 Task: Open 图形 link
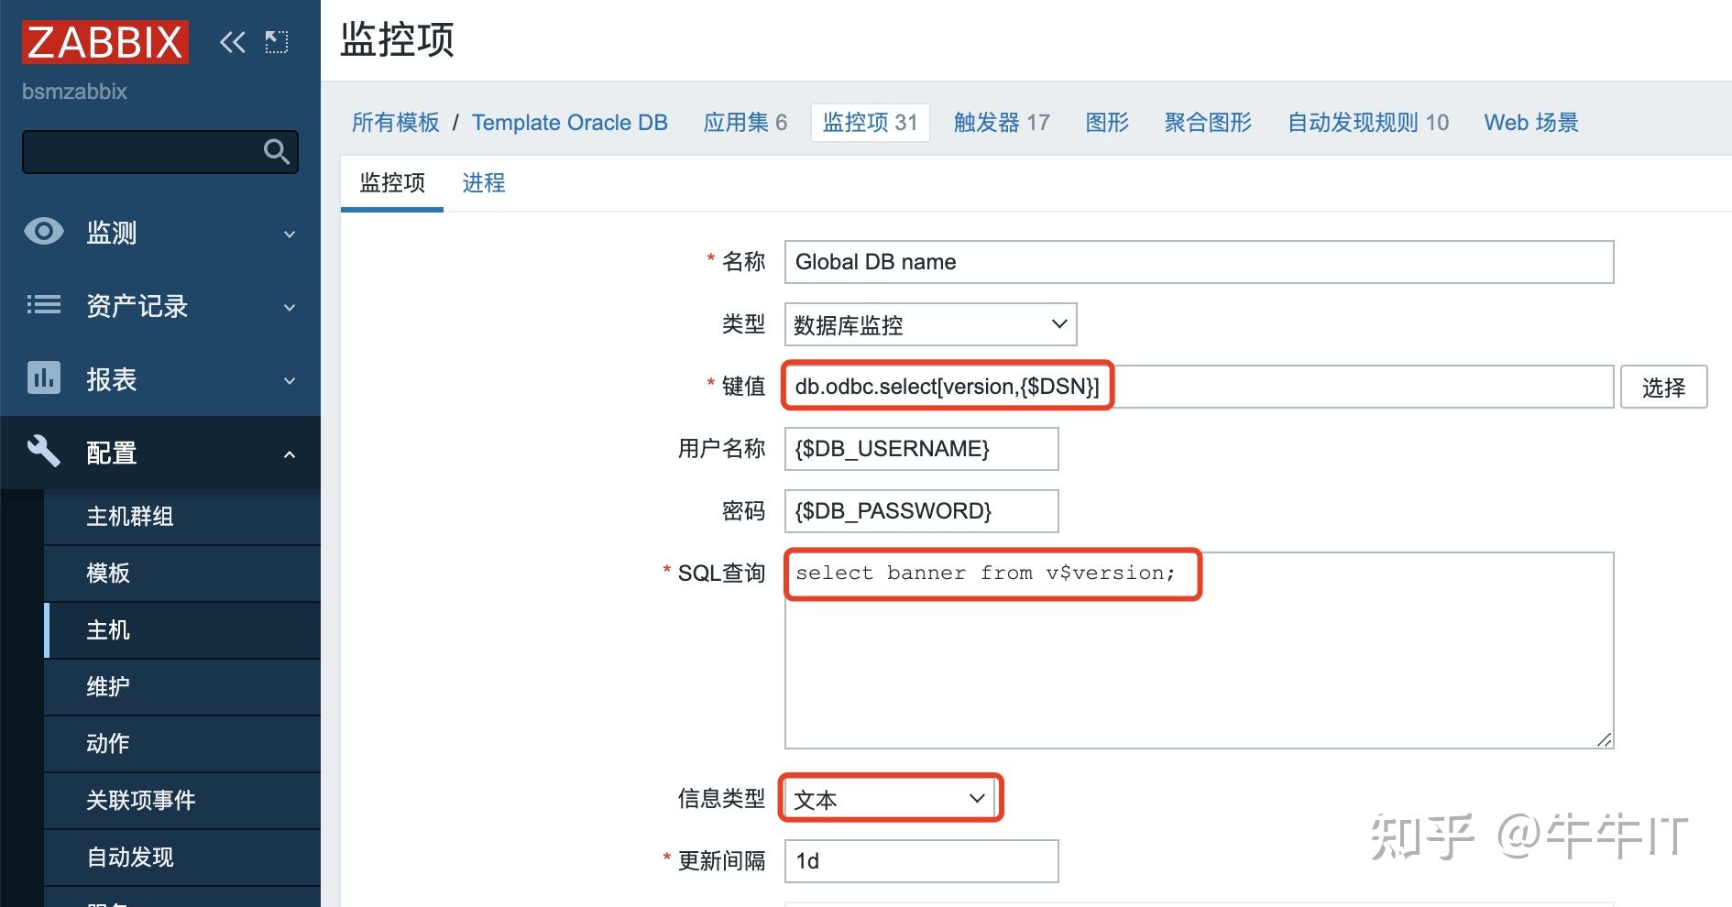pos(1107,123)
